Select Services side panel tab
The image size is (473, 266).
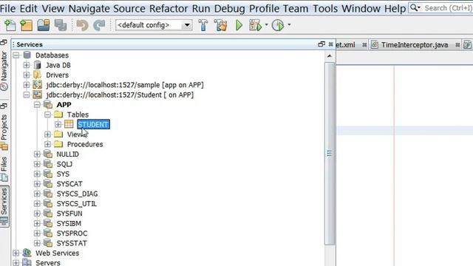point(4,206)
